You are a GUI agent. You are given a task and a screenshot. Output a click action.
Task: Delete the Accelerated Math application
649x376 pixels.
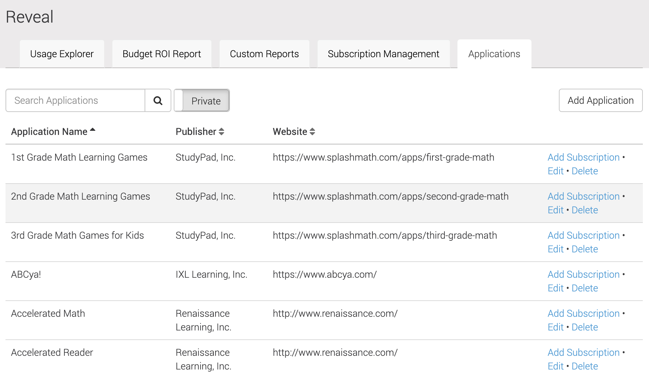585,327
